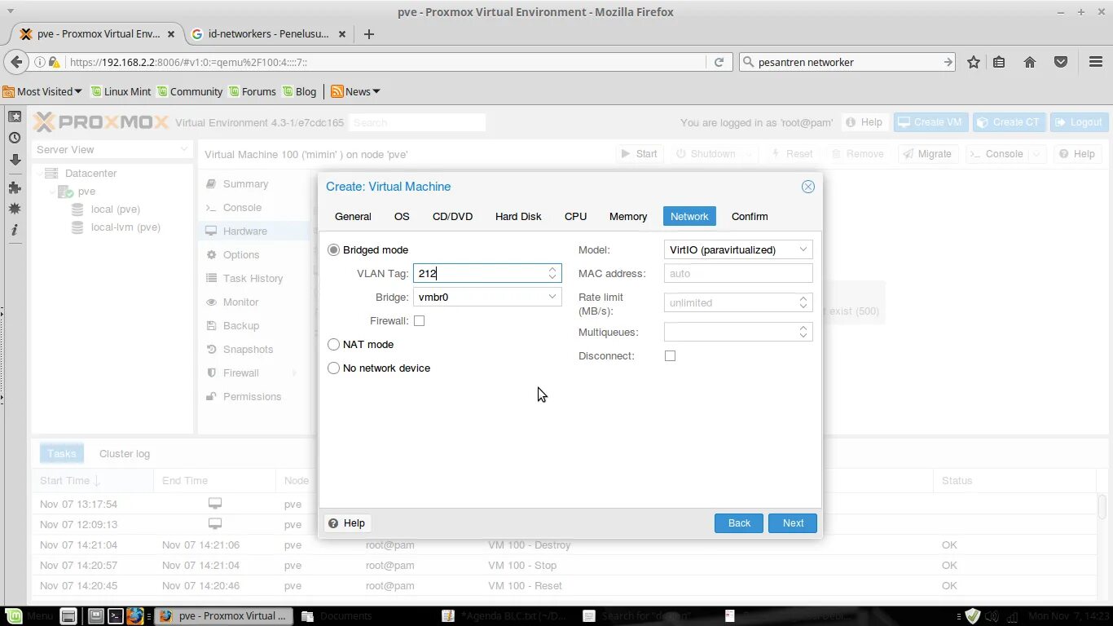Open the Firefox hamburger menu

click(x=1096, y=62)
